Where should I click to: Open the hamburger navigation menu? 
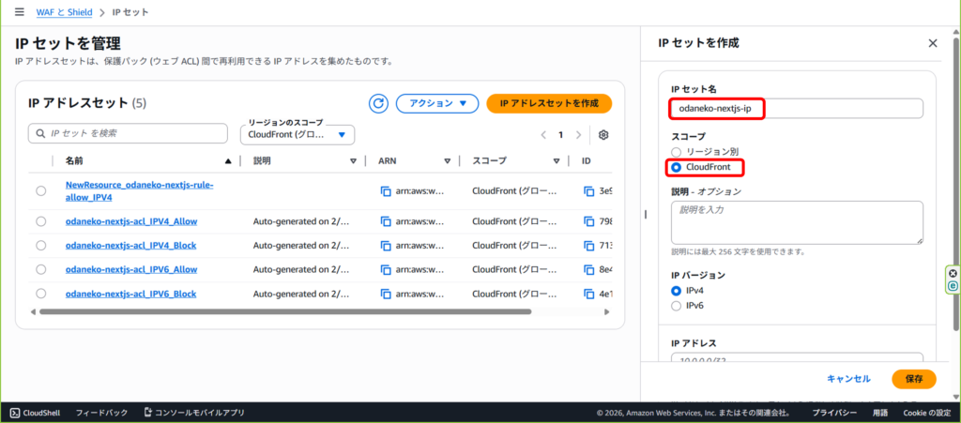point(19,12)
